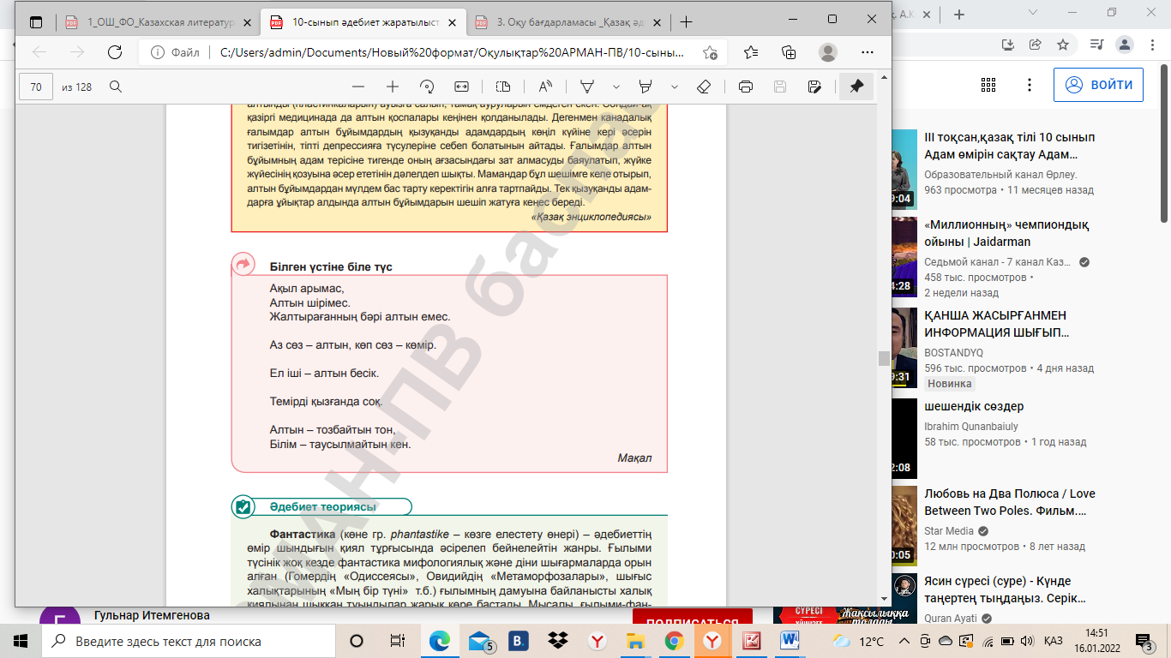This screenshot has height=658, width=1171.
Task: Open Chrome media controls icon
Action: point(1096,45)
